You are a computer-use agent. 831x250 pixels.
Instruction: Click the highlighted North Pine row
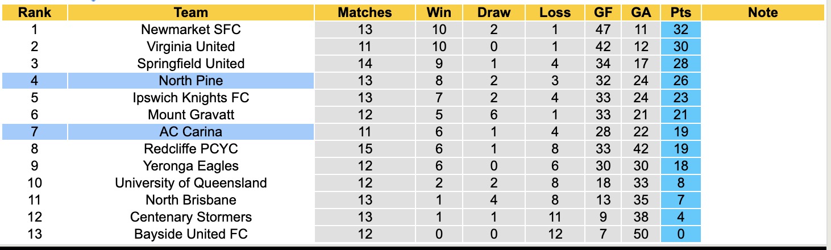pos(191,81)
